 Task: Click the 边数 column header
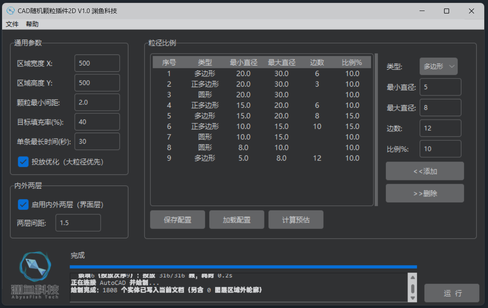[317, 63]
